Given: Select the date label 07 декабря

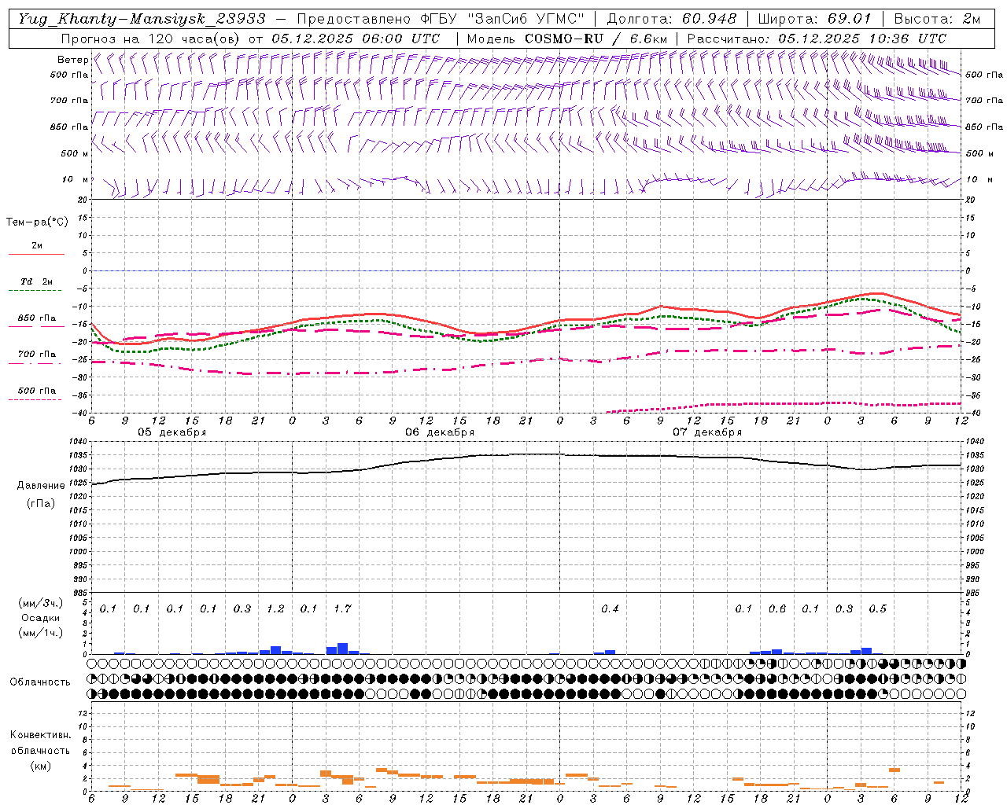Looking at the screenshot, I should (707, 432).
